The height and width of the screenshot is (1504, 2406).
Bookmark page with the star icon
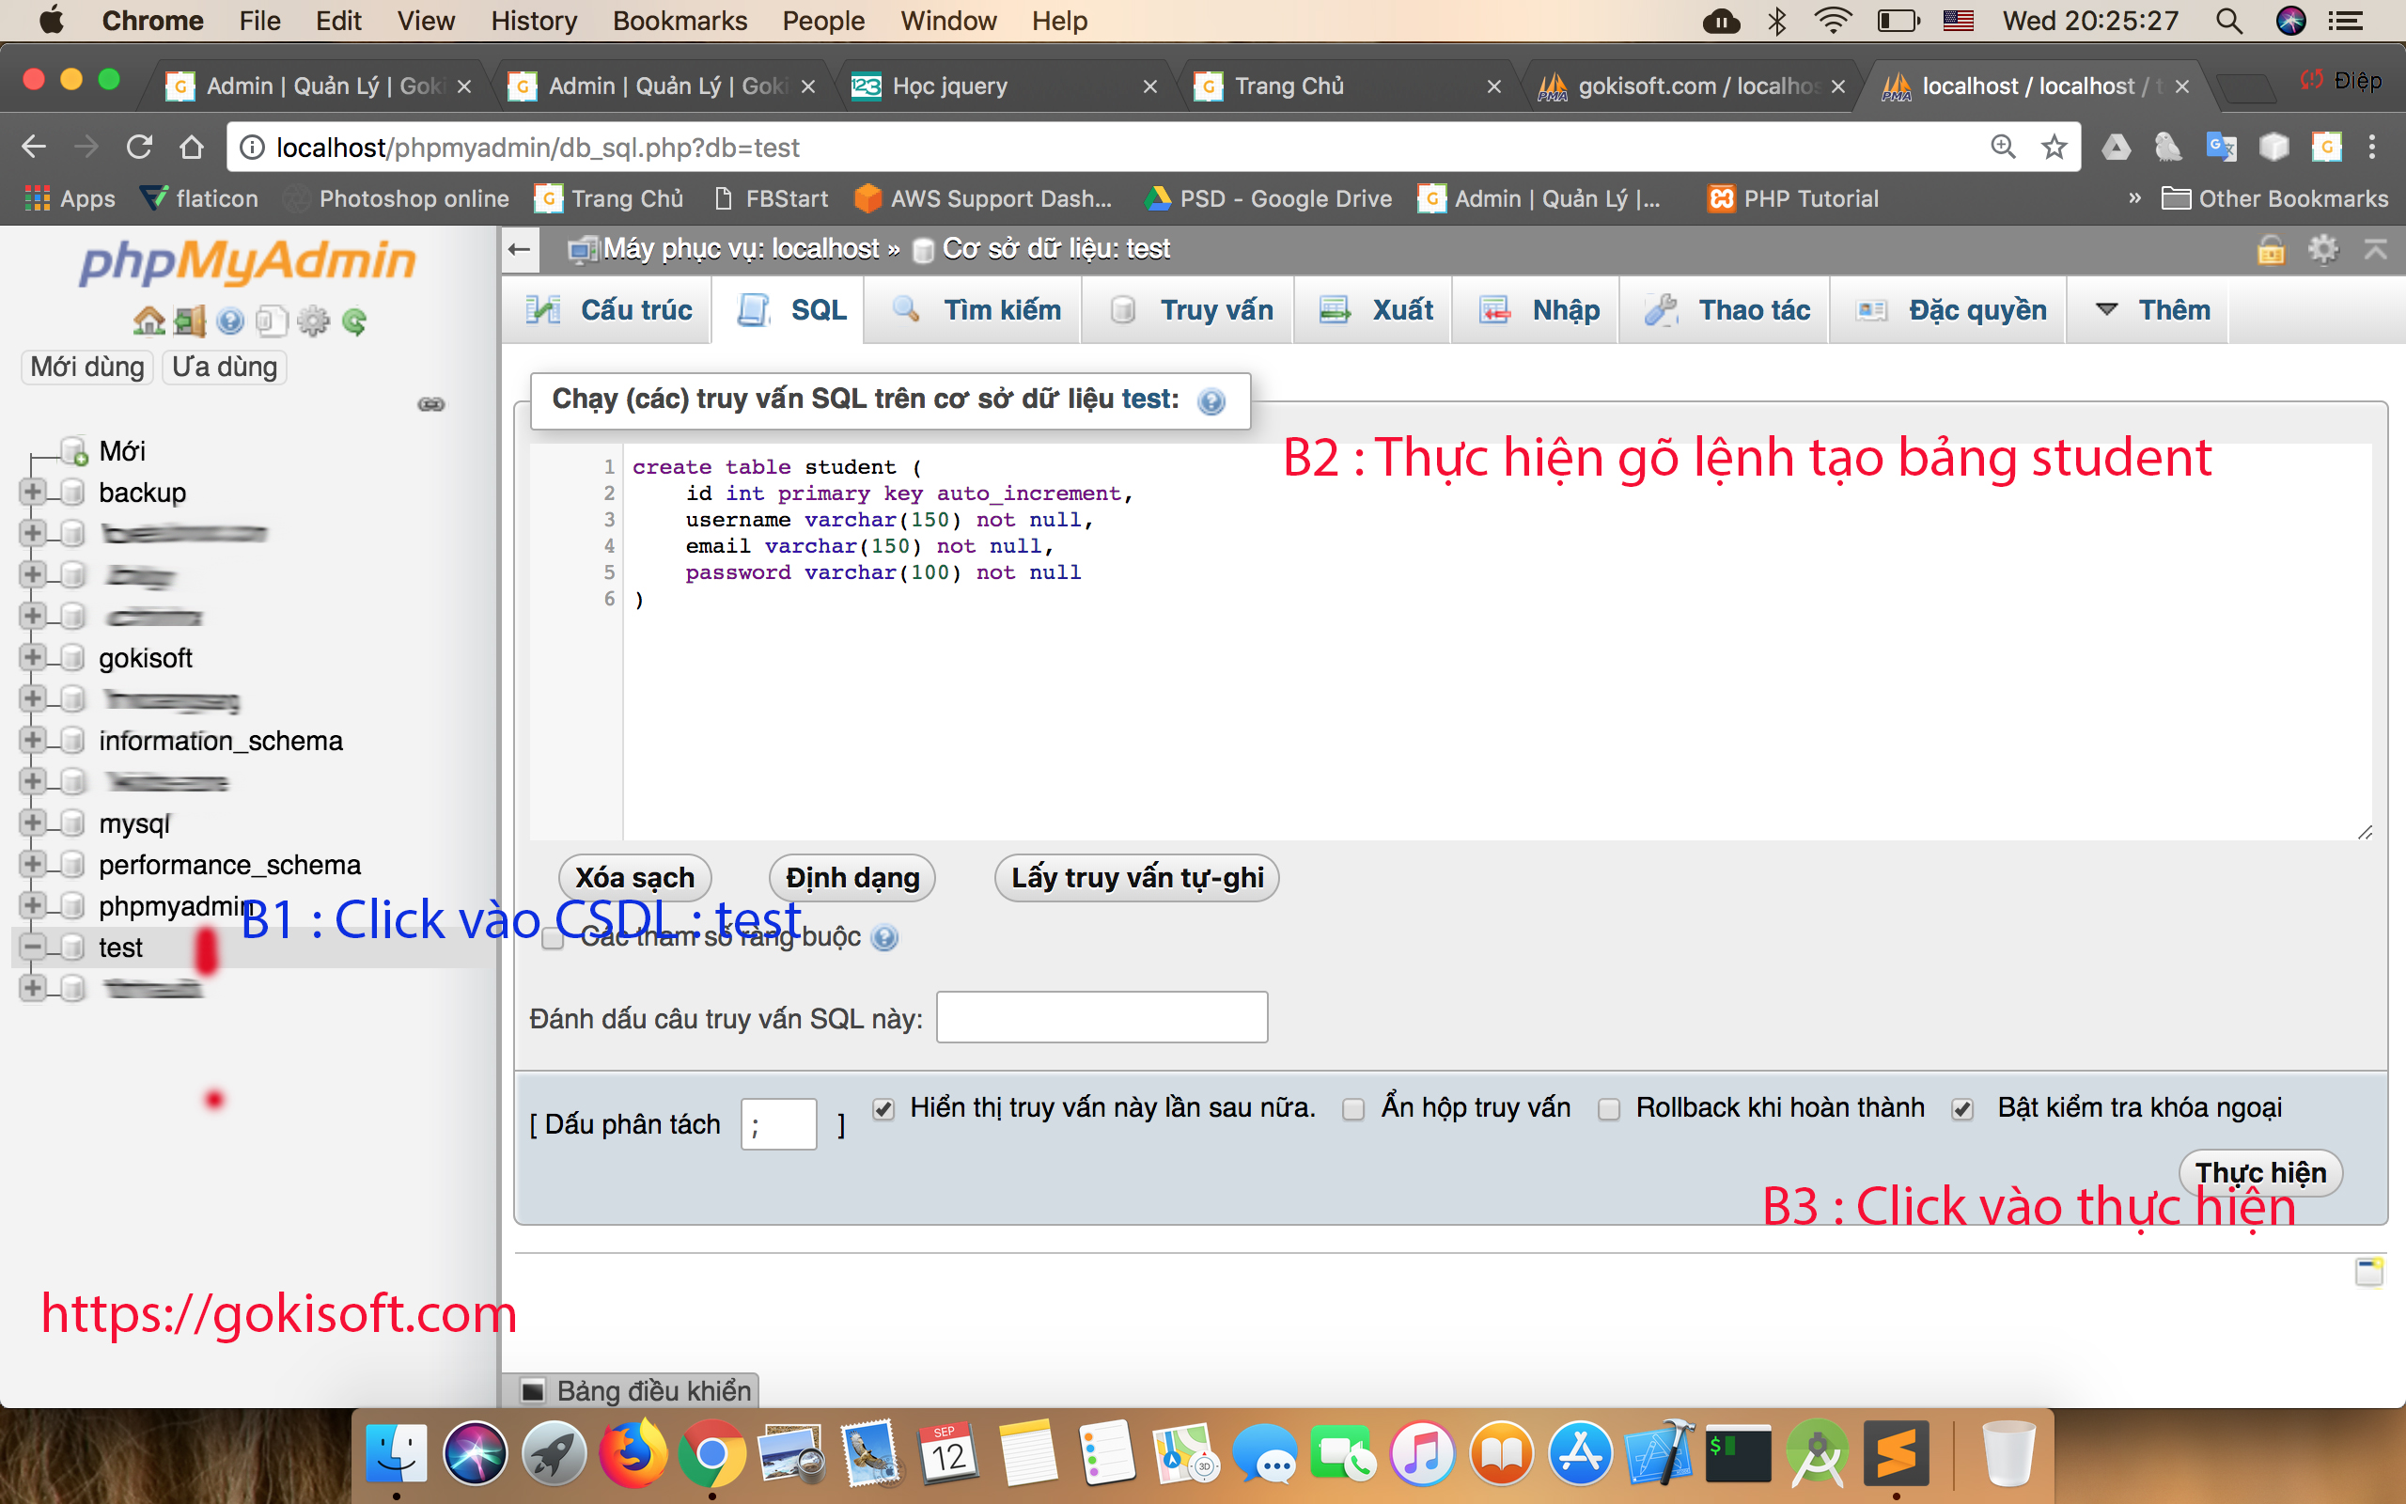2054,148
